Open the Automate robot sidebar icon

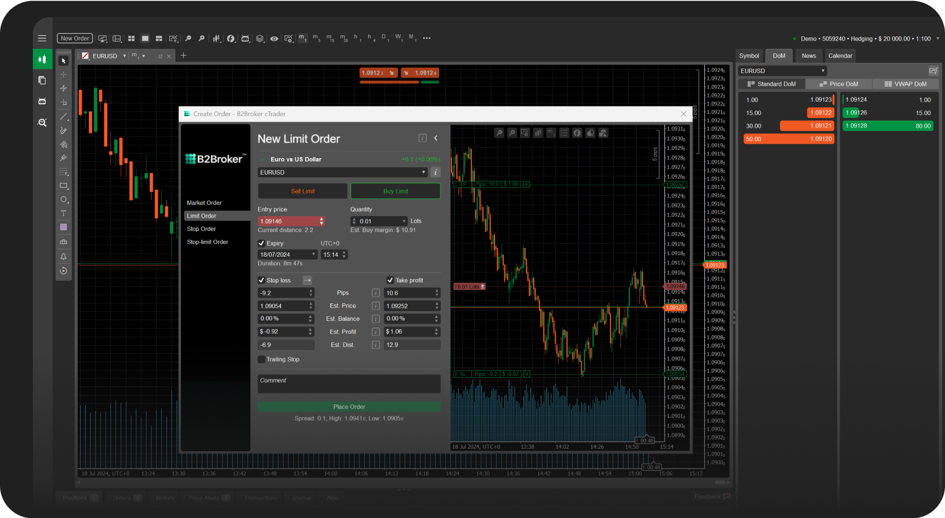[x=42, y=101]
